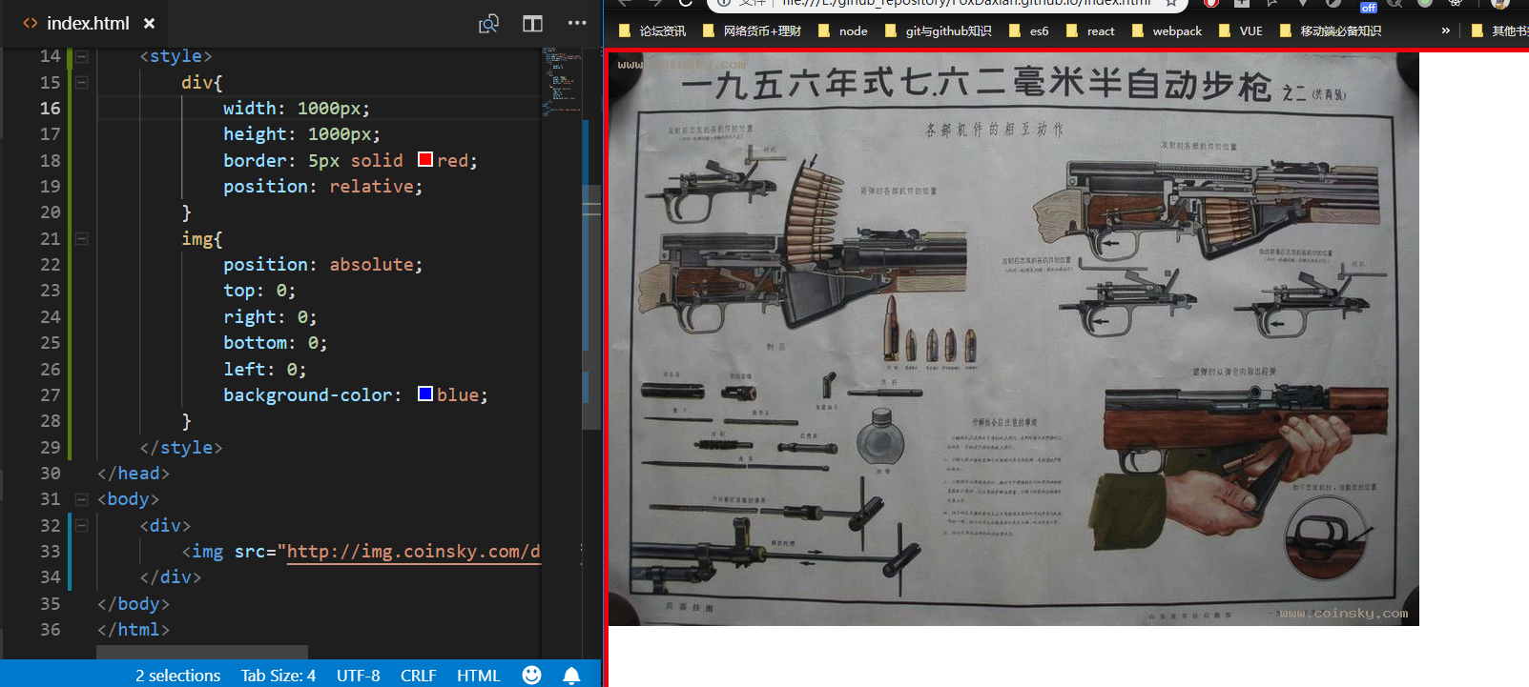The height and width of the screenshot is (687, 1529).
Task: Place cursor on 'position: absolute;' text
Action: pyautogui.click(x=322, y=265)
